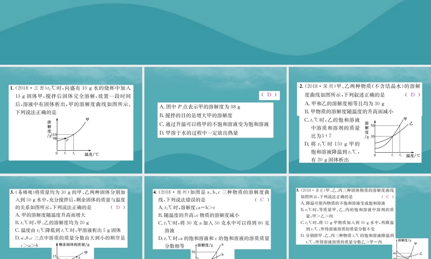This screenshot has height=259, width=431.
Task: Click the answer "( D )" in question 2
Action: 412,95
